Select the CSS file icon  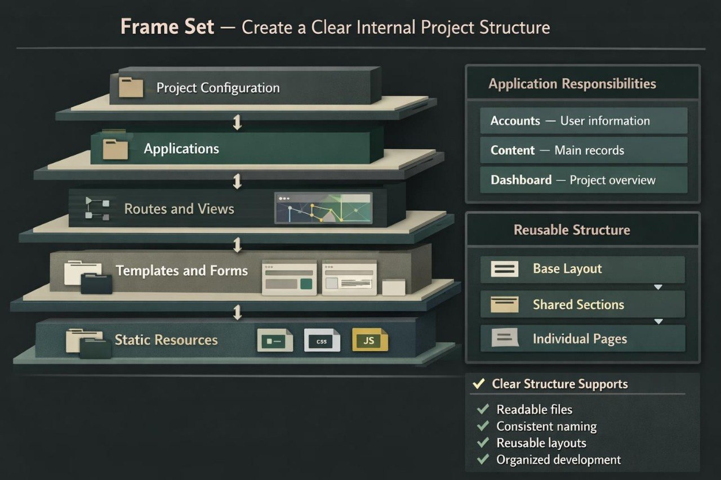[x=322, y=340]
